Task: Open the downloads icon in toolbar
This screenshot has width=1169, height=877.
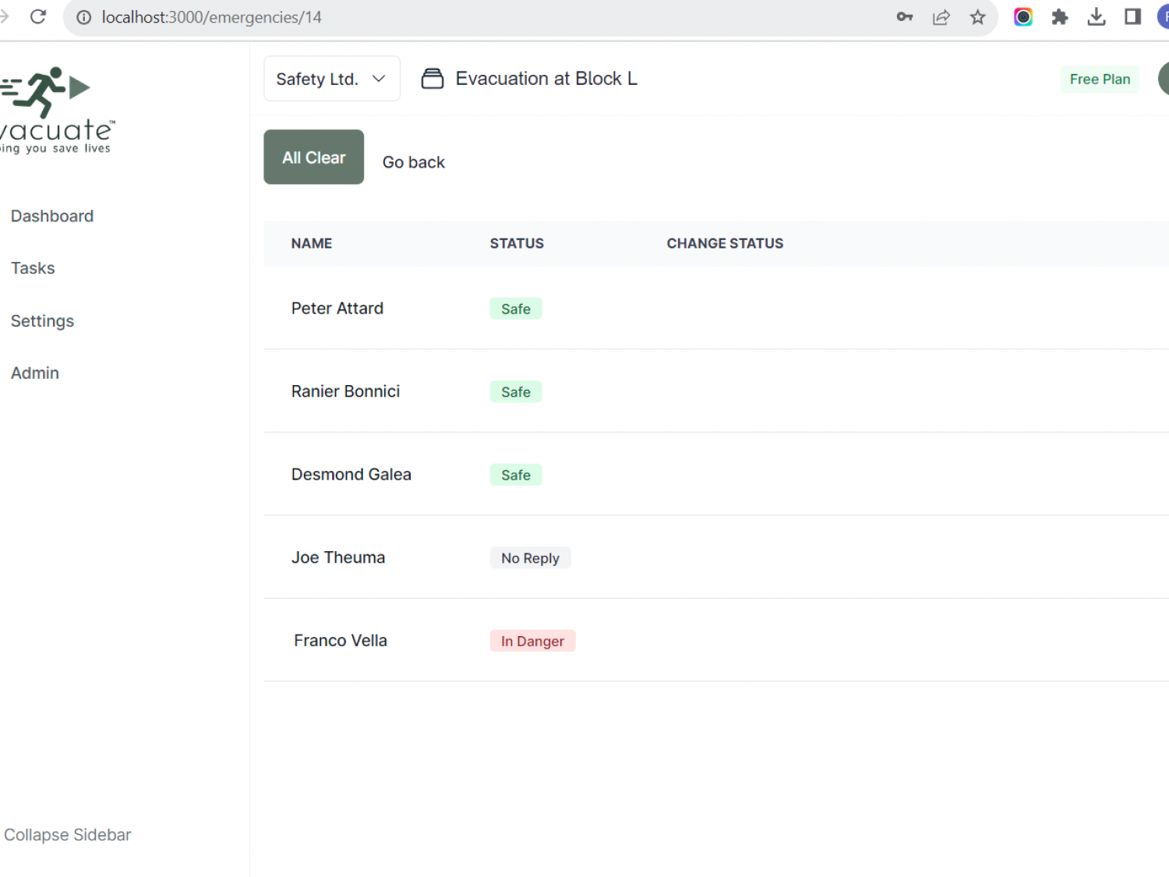Action: [x=1096, y=17]
